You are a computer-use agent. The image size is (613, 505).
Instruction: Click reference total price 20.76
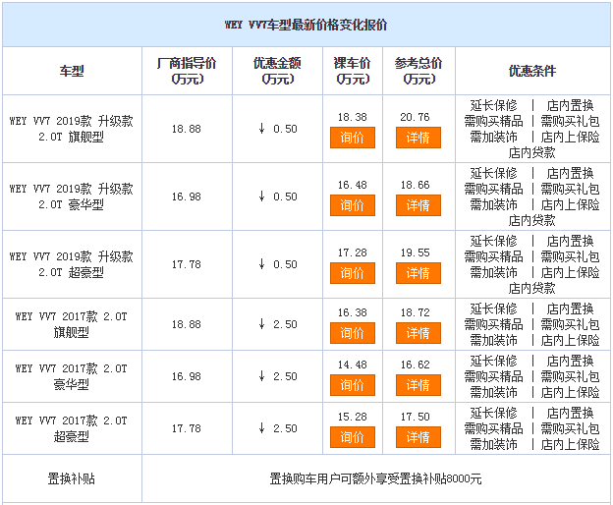pyautogui.click(x=415, y=117)
